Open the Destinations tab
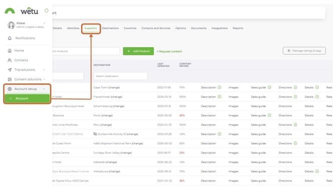The height and width of the screenshot is (187, 336). [x=110, y=28]
